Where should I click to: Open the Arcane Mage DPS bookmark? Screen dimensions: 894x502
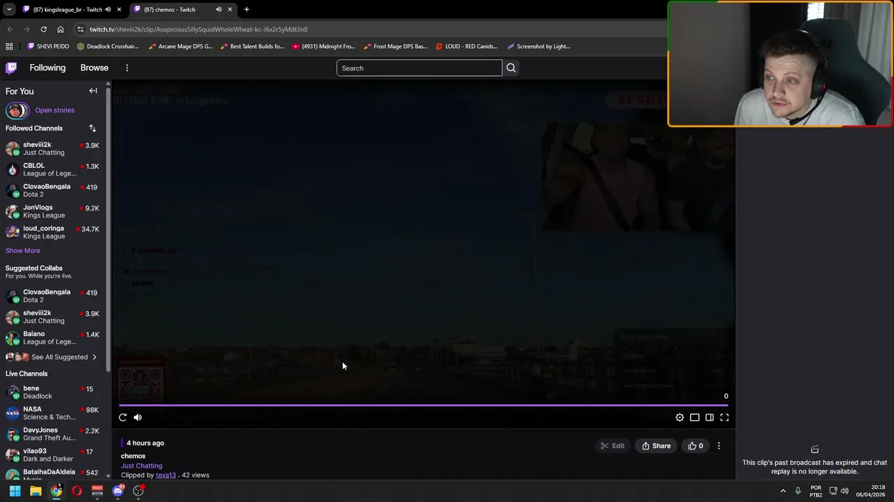(180, 46)
